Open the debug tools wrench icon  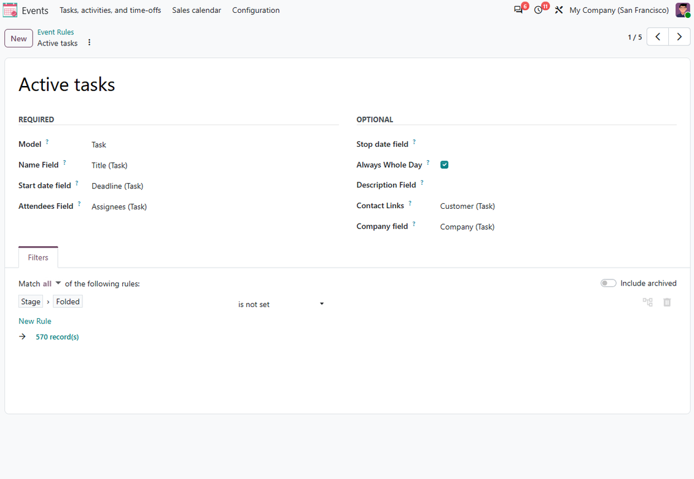coord(558,10)
